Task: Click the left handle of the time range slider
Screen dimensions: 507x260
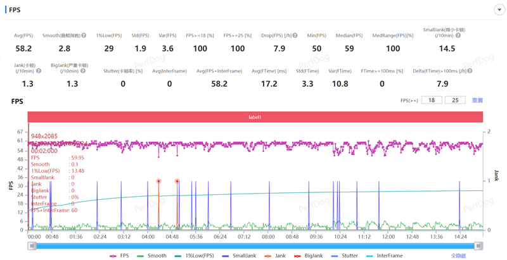Action: click(x=32, y=246)
